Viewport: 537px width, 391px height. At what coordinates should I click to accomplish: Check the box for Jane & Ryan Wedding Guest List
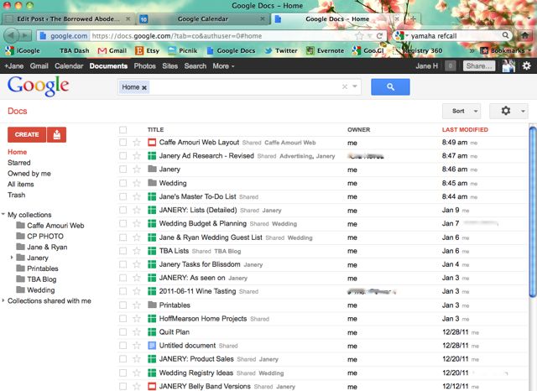tap(123, 237)
